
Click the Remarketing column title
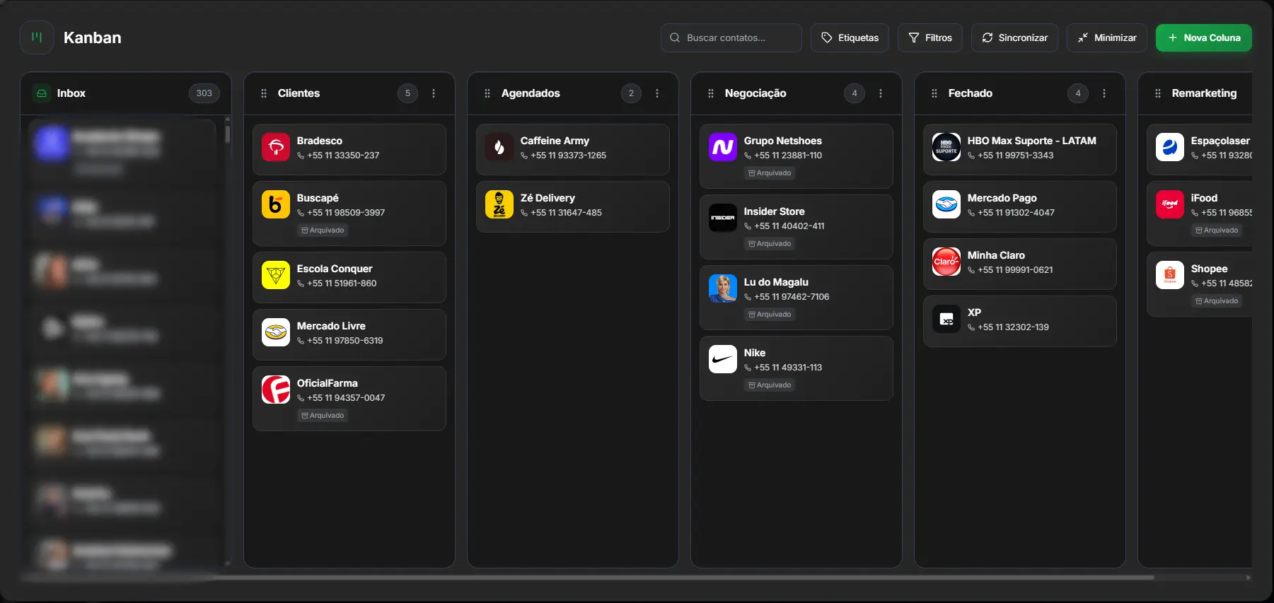(x=1204, y=93)
